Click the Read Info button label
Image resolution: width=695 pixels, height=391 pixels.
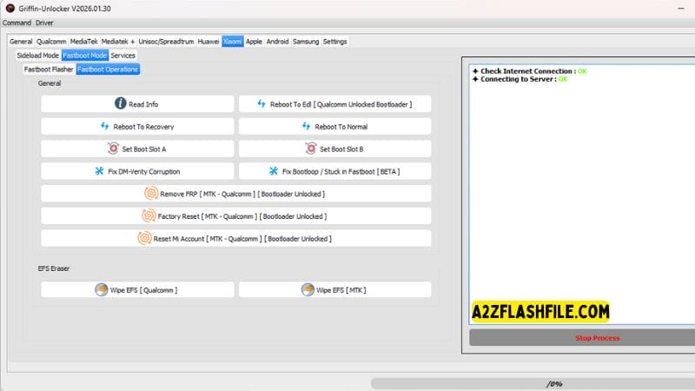coord(143,104)
